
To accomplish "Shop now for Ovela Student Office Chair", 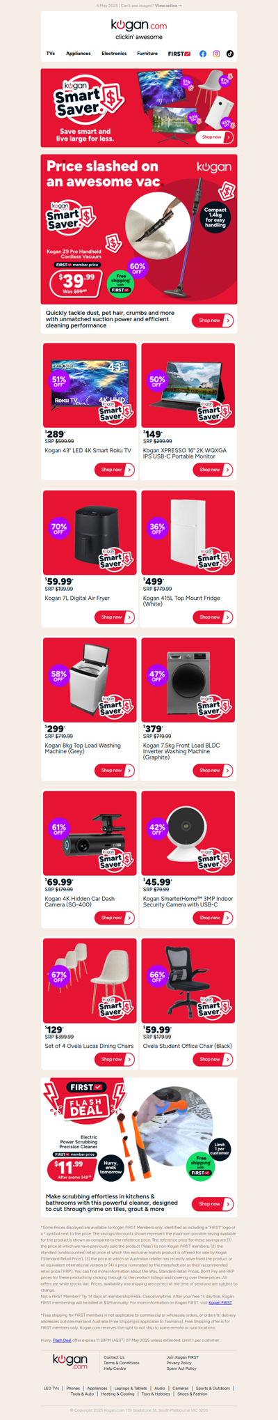I will click(213, 1059).
